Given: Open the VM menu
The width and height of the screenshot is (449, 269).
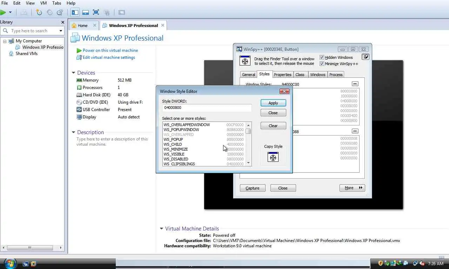Looking at the screenshot, I should click(x=43, y=3).
